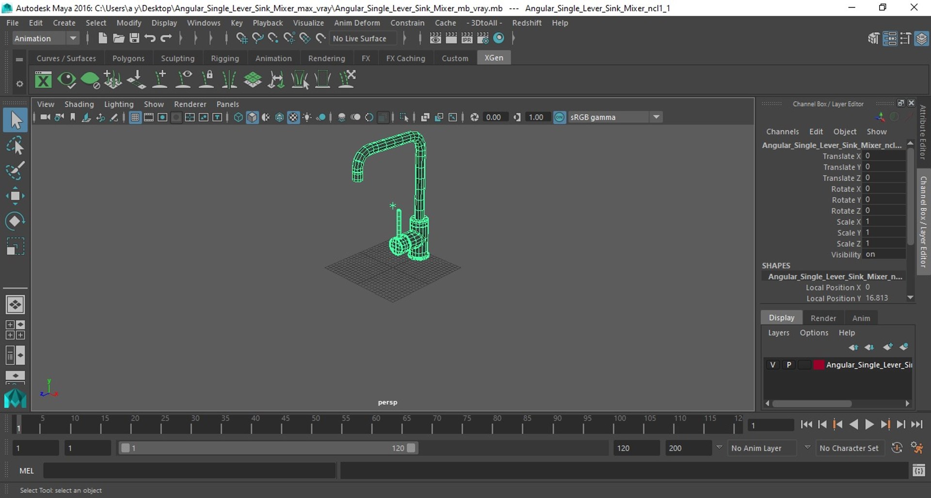The image size is (931, 498).
Task: Go to the start of playback range
Action: coord(806,424)
